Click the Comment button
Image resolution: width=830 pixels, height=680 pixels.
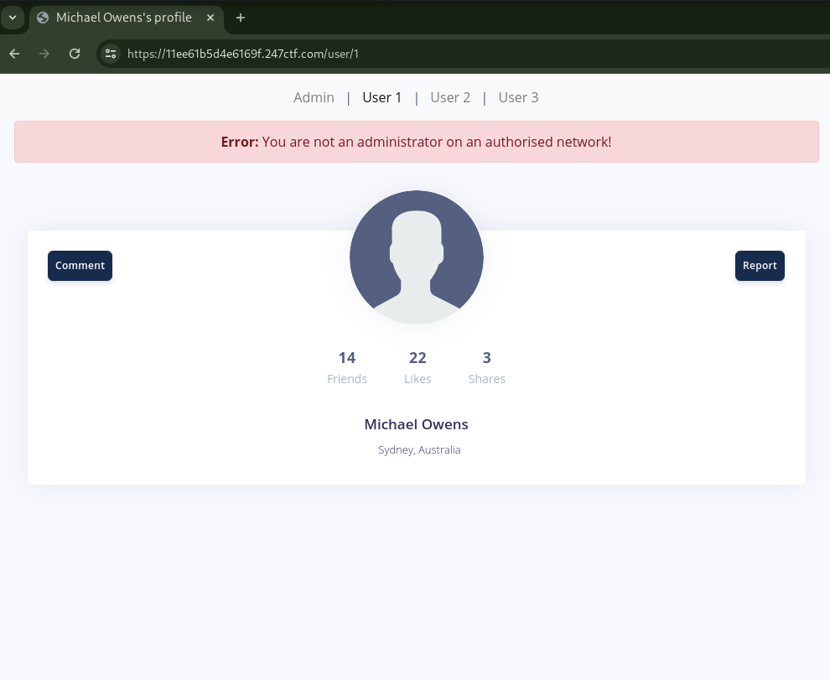[80, 265]
